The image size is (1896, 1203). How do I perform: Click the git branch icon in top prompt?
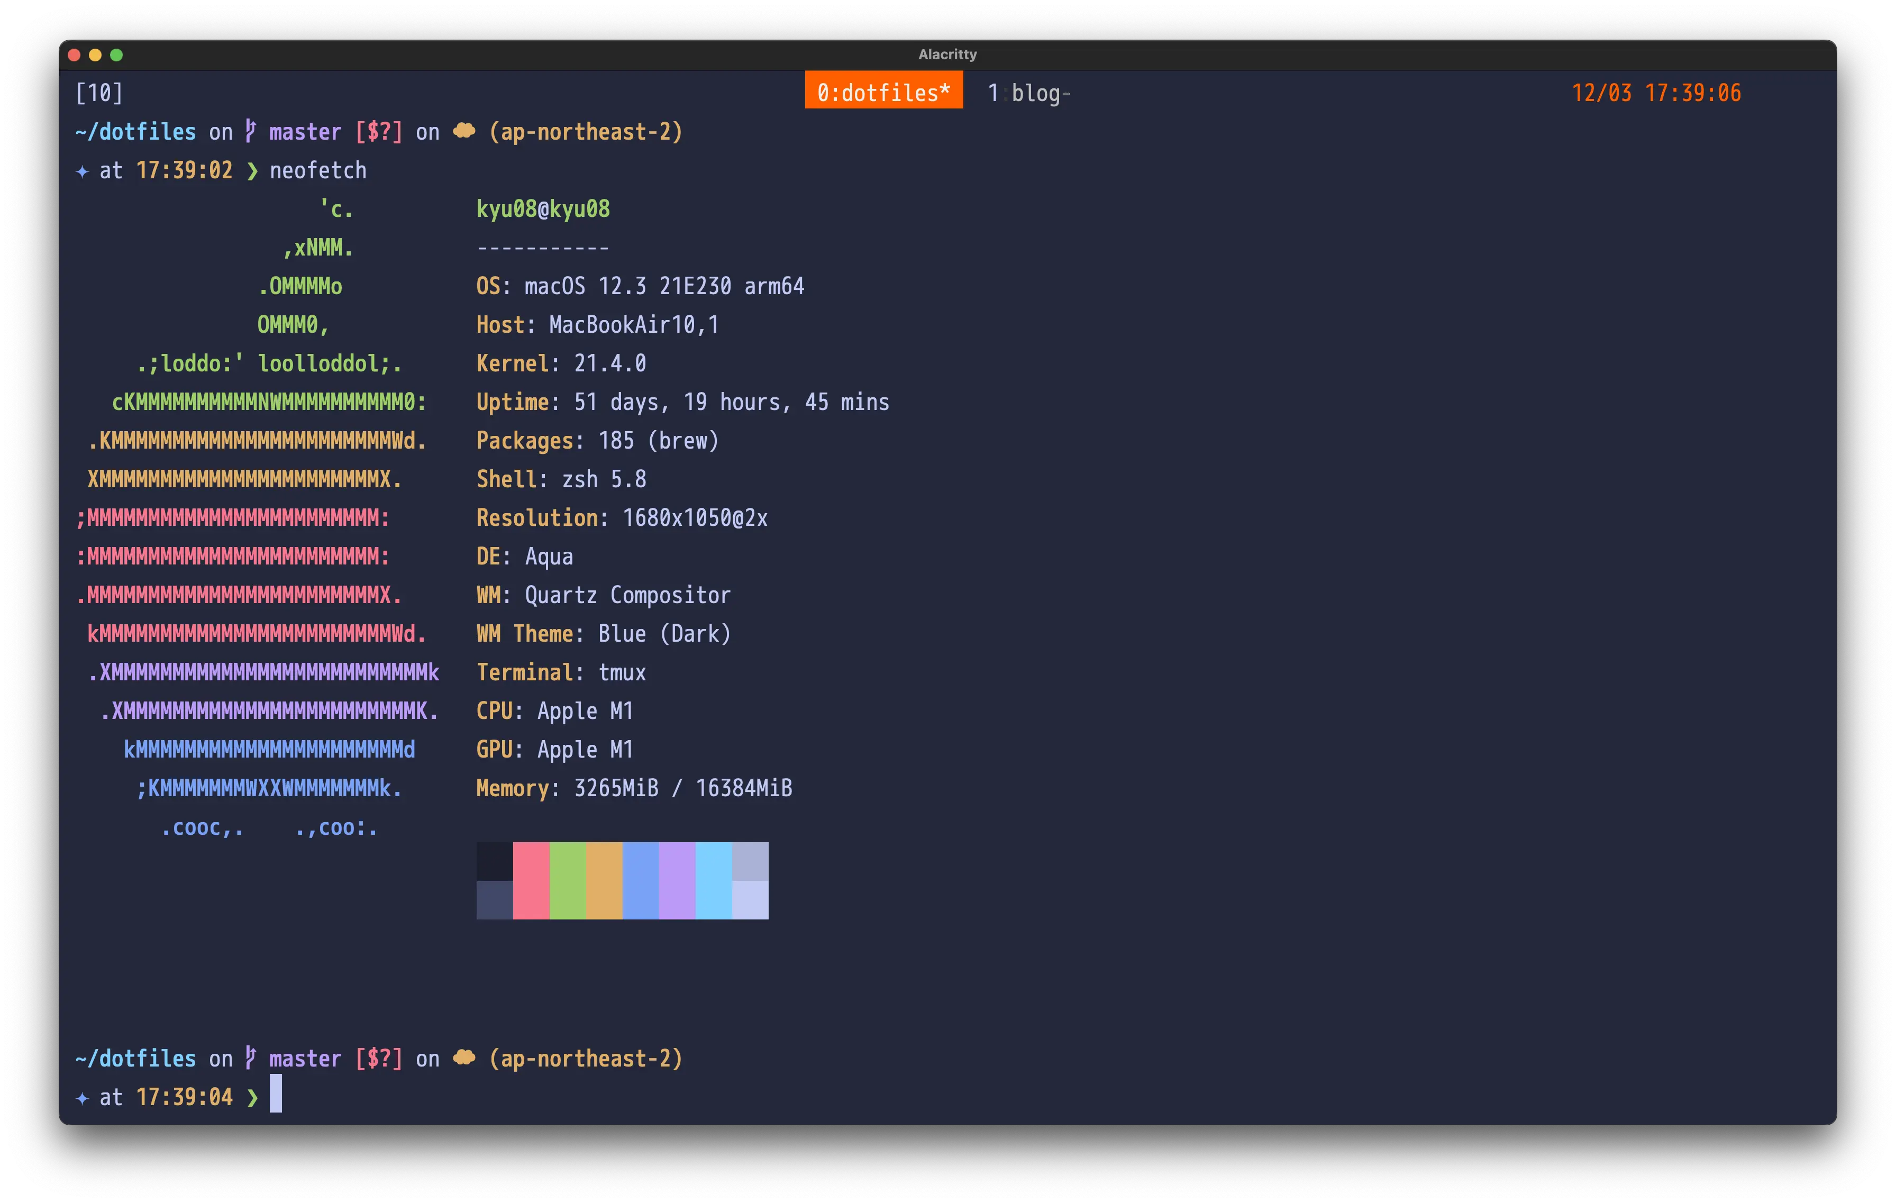point(250,131)
